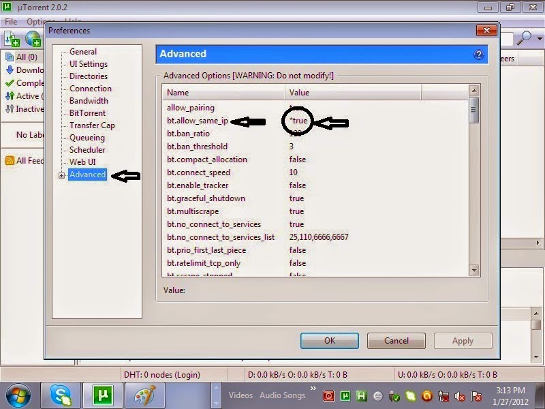The height and width of the screenshot is (409, 545).
Task: Click the gray face tray icon
Action: tap(378, 396)
